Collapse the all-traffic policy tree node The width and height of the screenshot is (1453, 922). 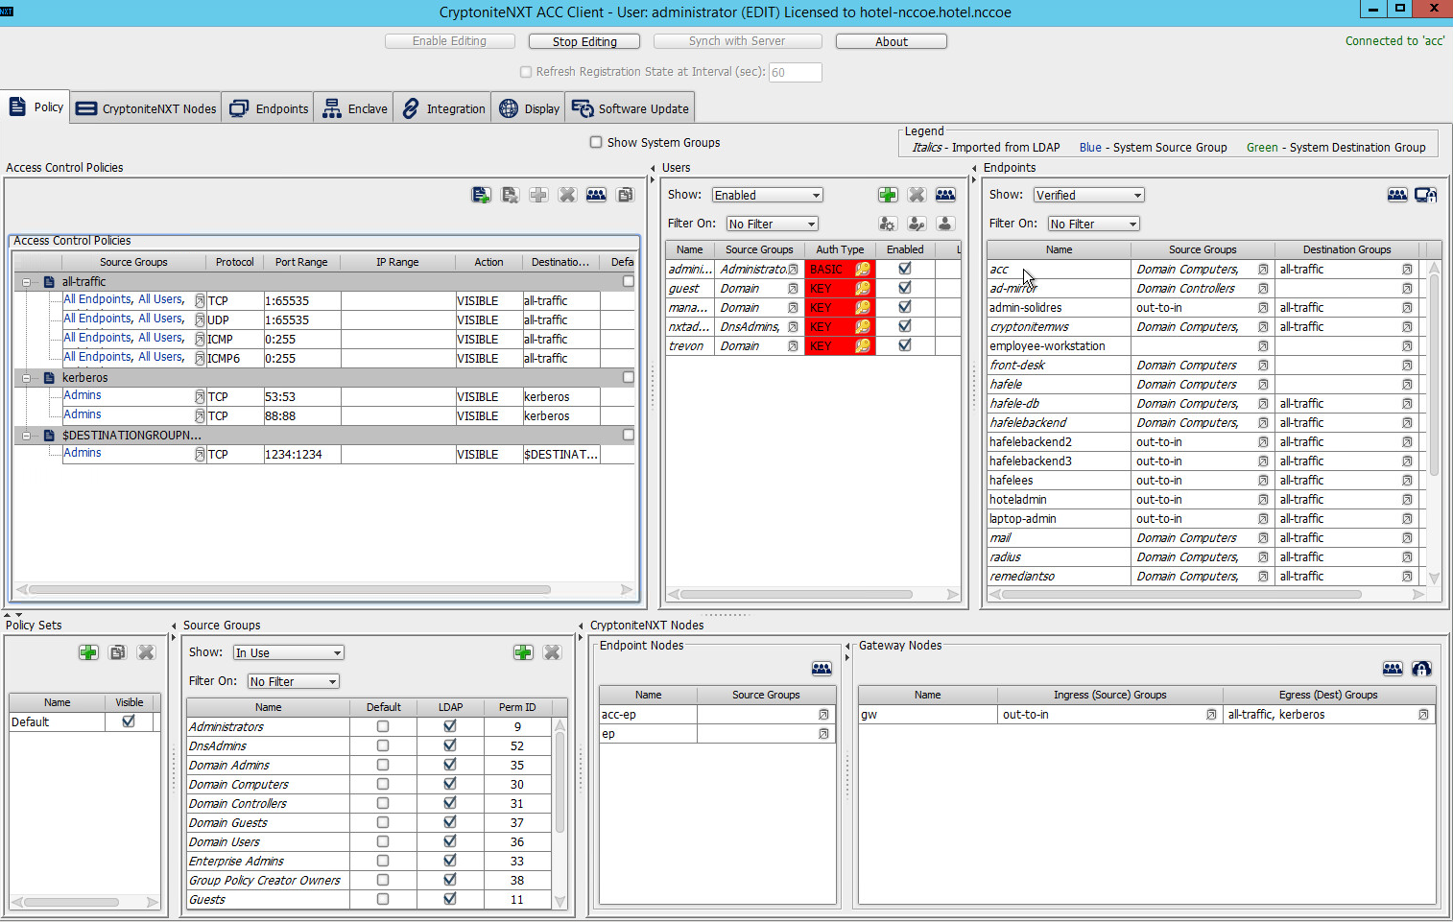pos(26,282)
